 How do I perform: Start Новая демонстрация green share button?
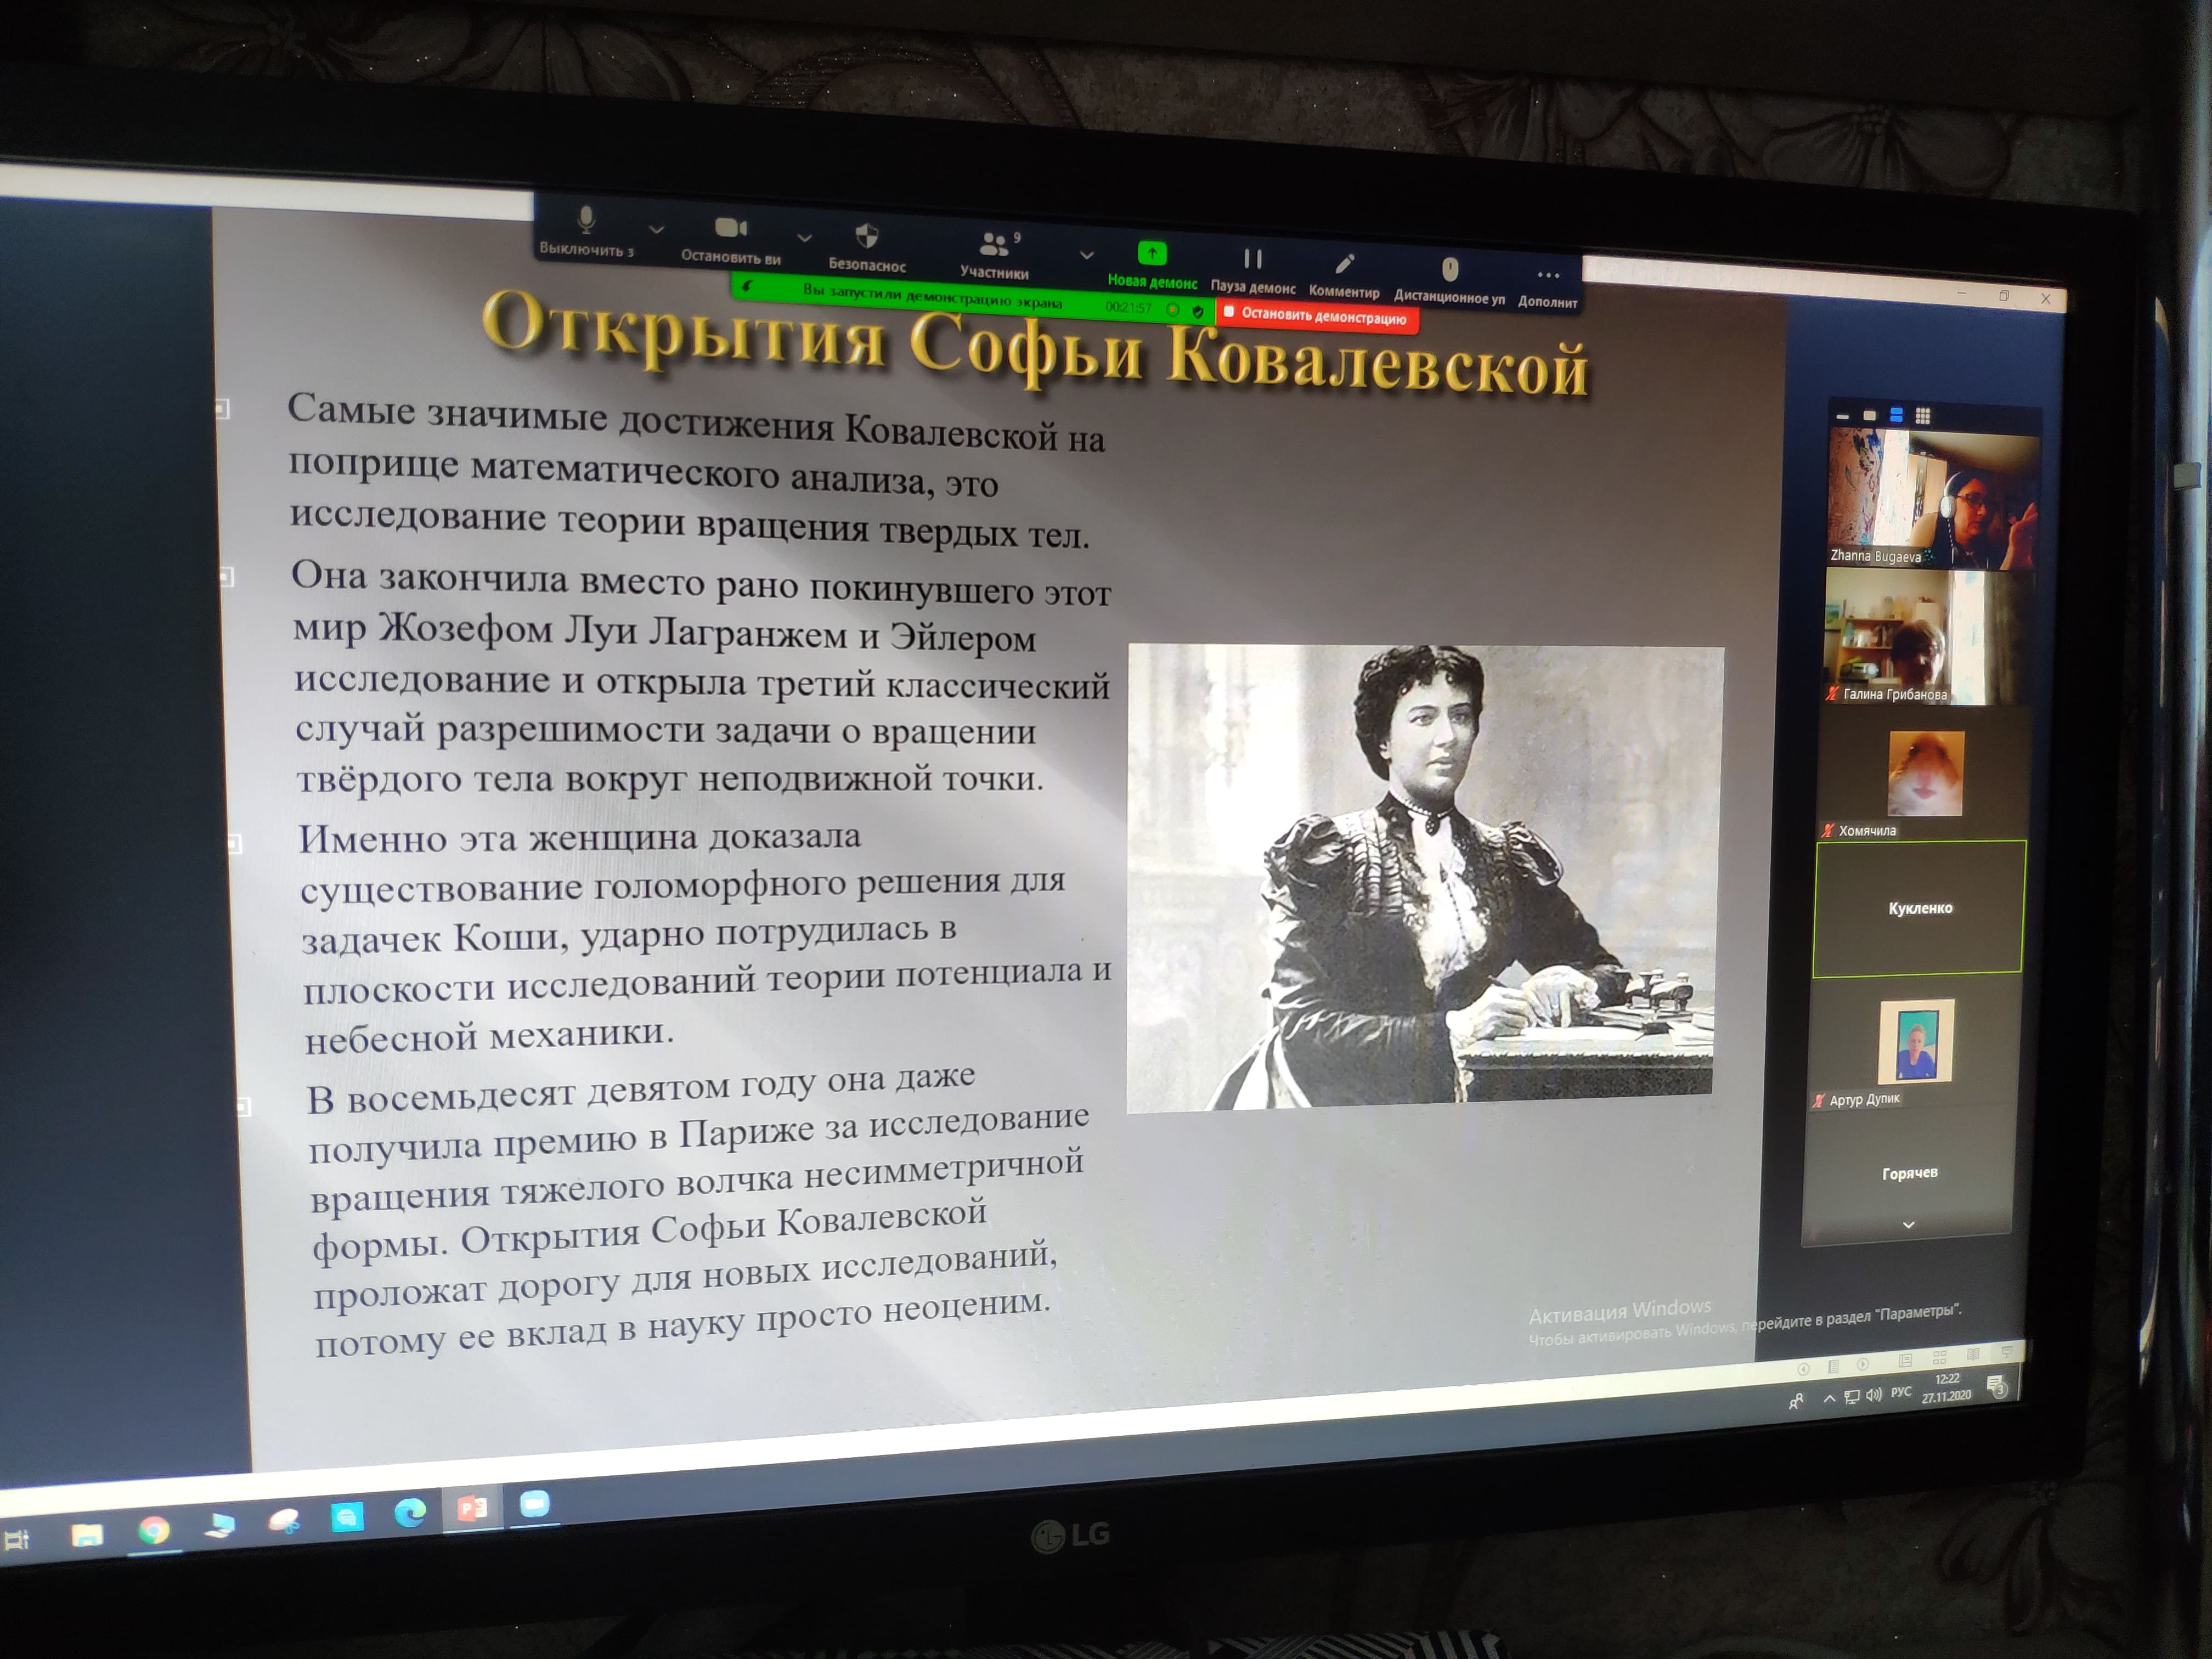[1152, 266]
